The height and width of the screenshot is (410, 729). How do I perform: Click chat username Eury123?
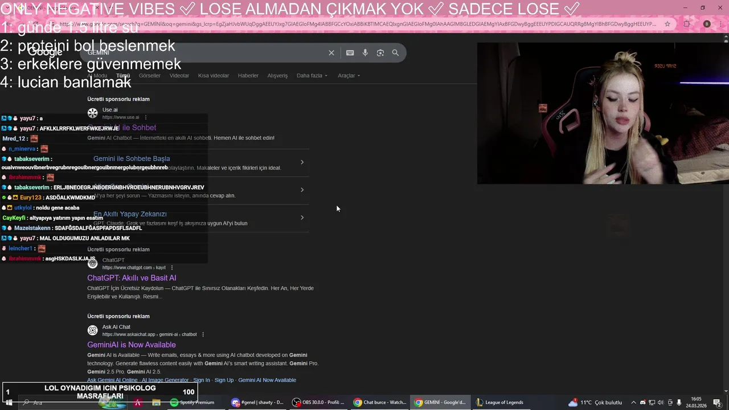coord(31,198)
